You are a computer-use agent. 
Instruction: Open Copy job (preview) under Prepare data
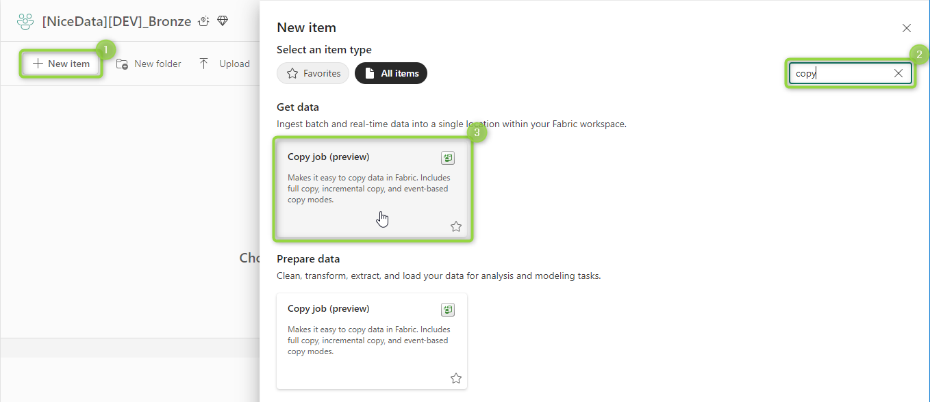(x=372, y=341)
